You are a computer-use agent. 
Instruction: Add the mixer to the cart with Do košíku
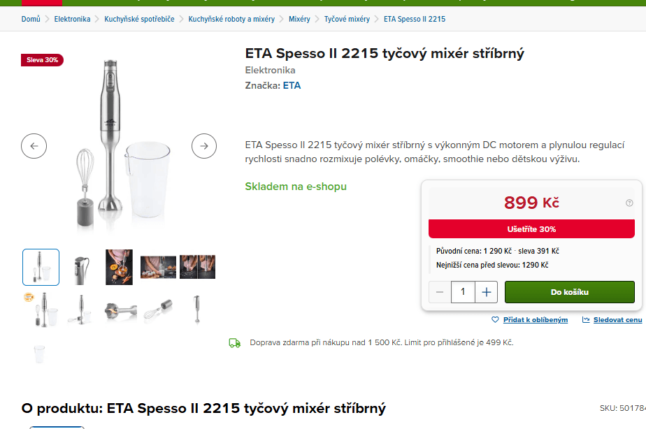pyautogui.click(x=569, y=292)
